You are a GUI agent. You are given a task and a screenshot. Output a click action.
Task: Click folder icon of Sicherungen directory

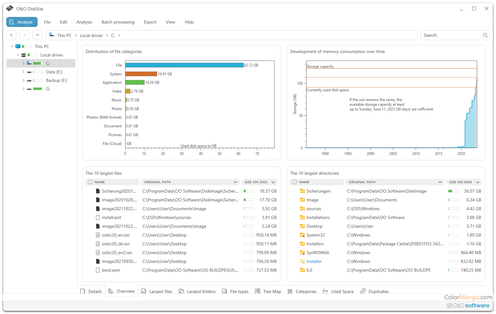click(x=302, y=191)
